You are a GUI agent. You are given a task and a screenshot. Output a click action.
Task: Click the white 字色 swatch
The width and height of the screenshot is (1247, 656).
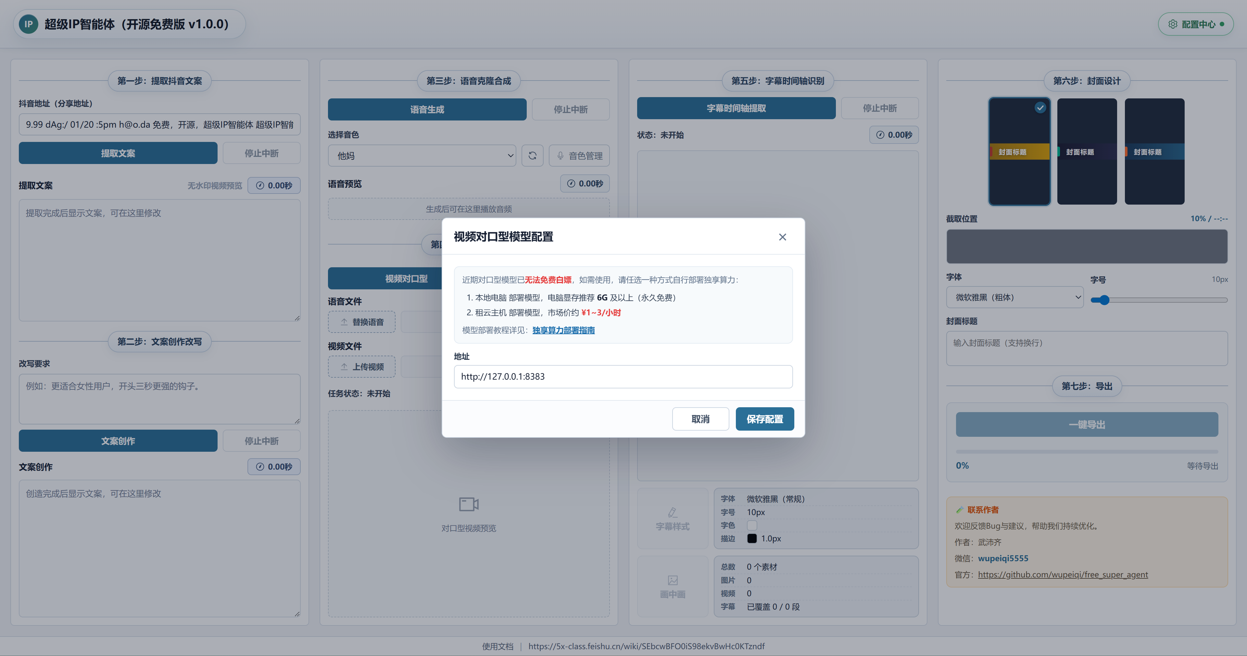pyautogui.click(x=751, y=525)
